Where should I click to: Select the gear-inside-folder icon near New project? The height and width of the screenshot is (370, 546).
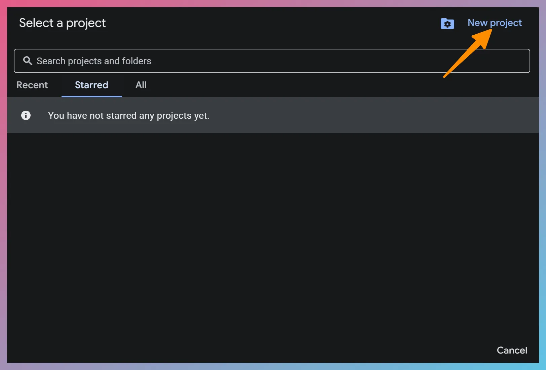447,24
